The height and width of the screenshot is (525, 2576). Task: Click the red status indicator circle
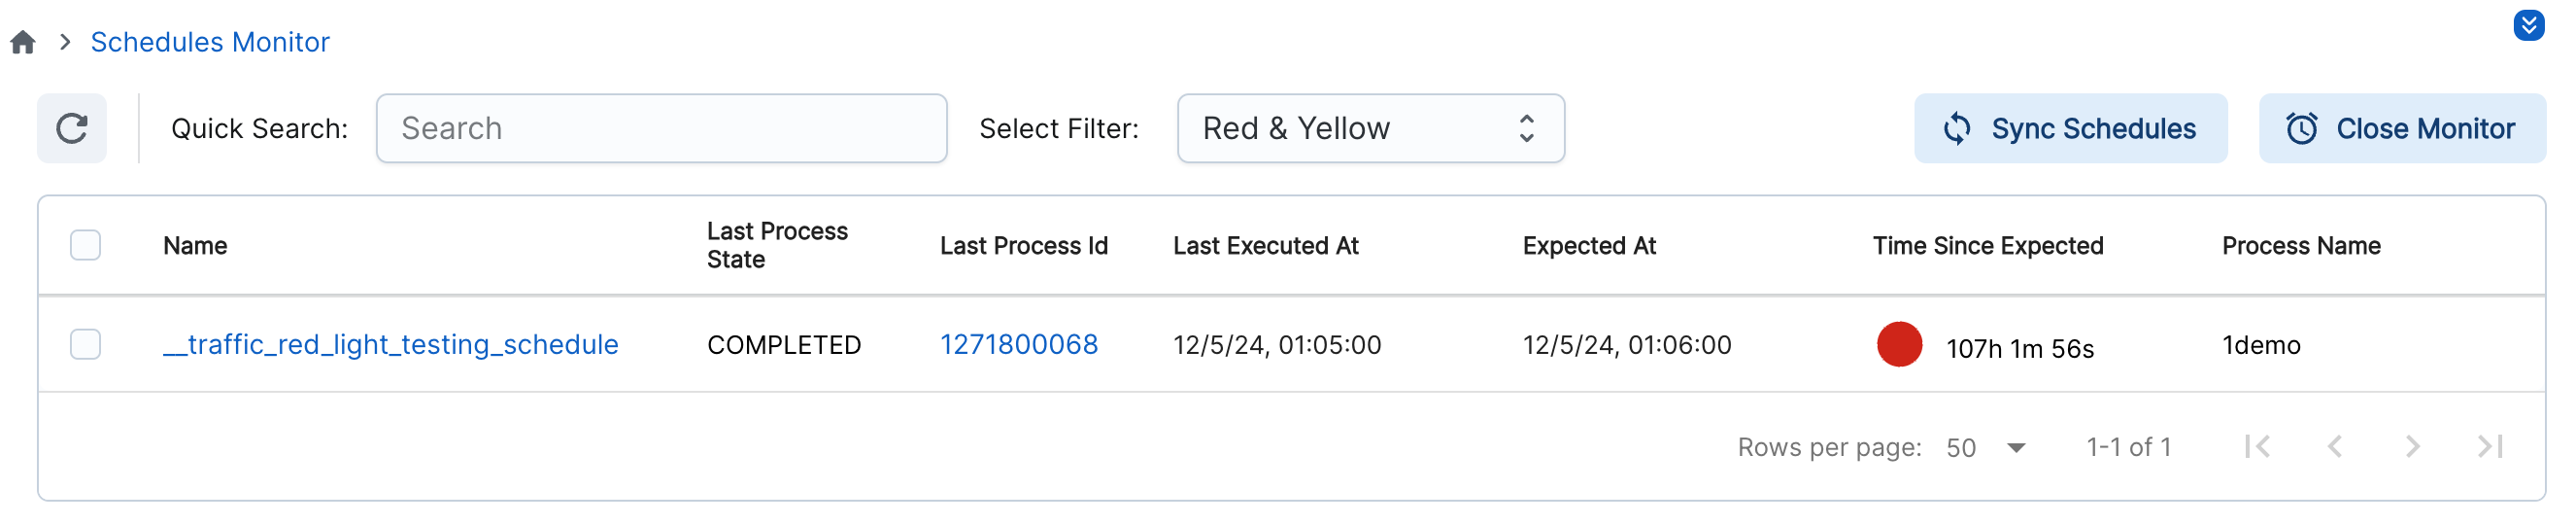click(1899, 344)
